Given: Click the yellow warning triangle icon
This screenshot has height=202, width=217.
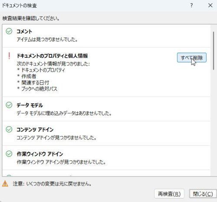Looking at the screenshot, I should pyautogui.click(x=5, y=184).
